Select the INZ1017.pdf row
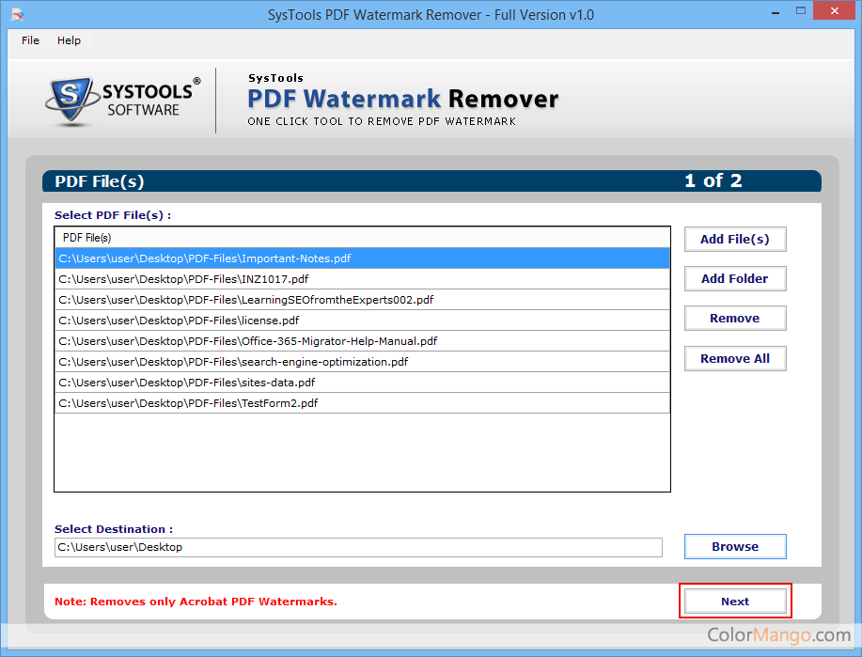Viewport: 862px width, 657px height. (x=183, y=279)
